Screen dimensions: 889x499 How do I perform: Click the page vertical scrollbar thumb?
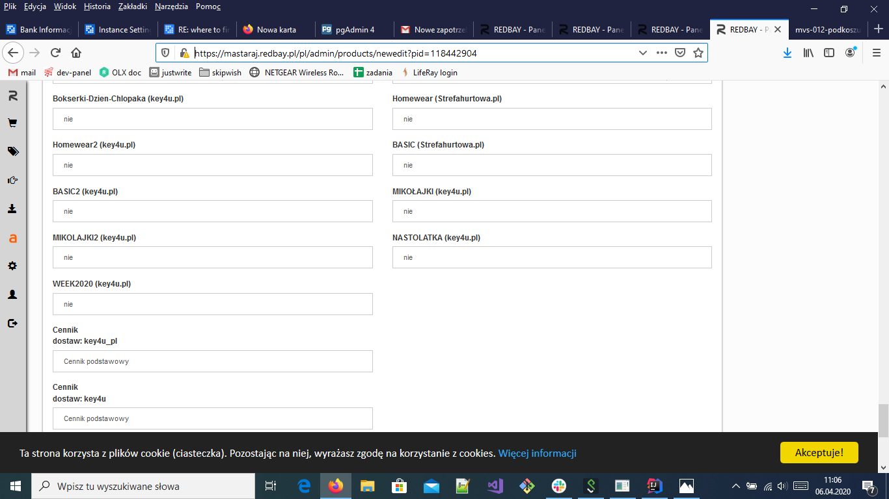tap(883, 420)
